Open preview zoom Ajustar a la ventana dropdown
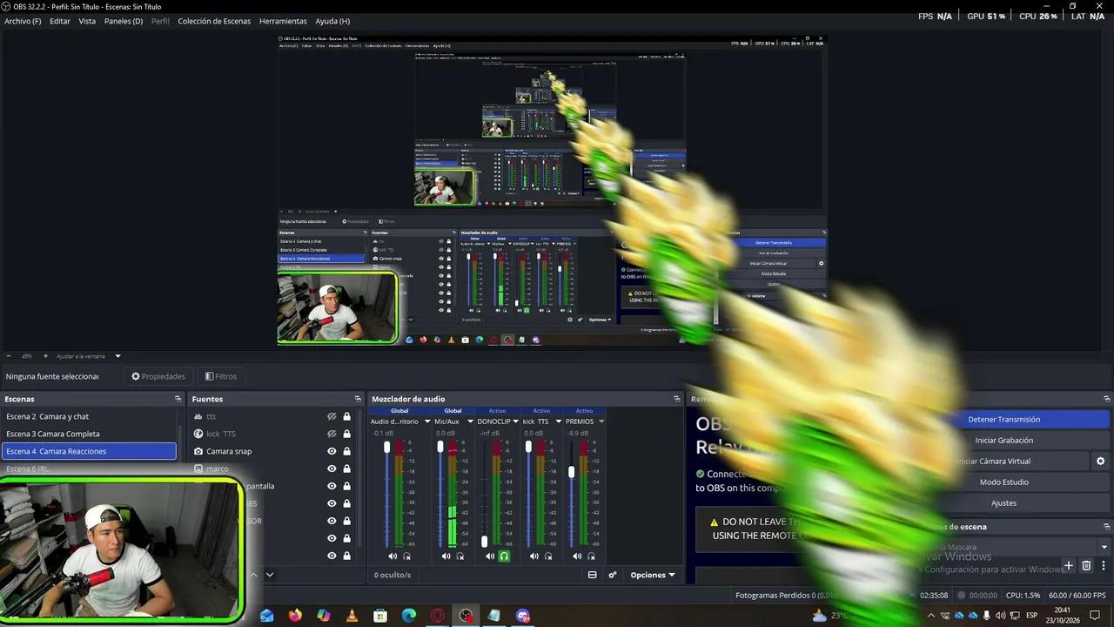 (117, 356)
